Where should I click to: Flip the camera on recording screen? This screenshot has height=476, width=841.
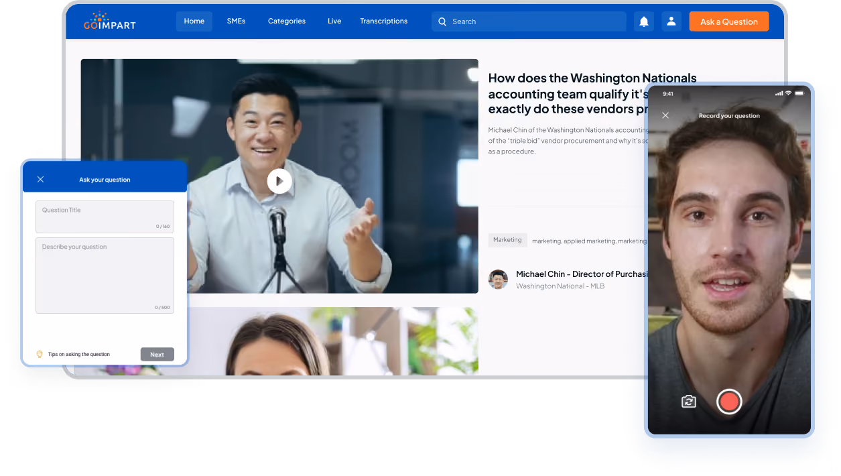(x=688, y=402)
